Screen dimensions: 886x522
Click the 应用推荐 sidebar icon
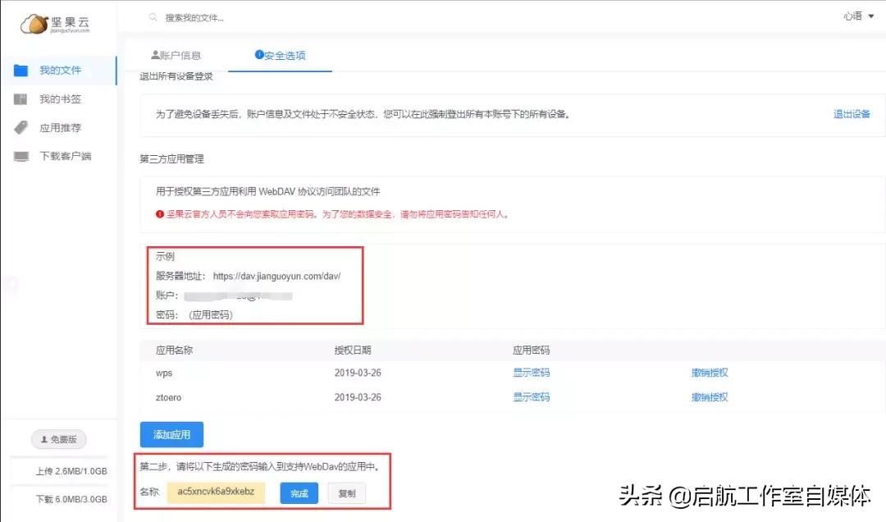[x=19, y=127]
